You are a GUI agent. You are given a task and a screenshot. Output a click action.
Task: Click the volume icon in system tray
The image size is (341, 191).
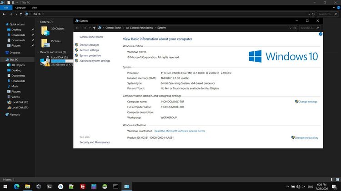tap(303, 186)
